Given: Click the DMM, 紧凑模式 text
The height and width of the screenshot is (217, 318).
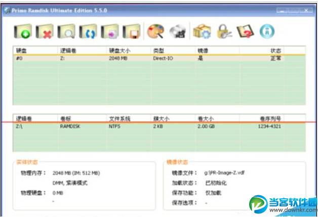Looking at the screenshot, I should (70, 183).
